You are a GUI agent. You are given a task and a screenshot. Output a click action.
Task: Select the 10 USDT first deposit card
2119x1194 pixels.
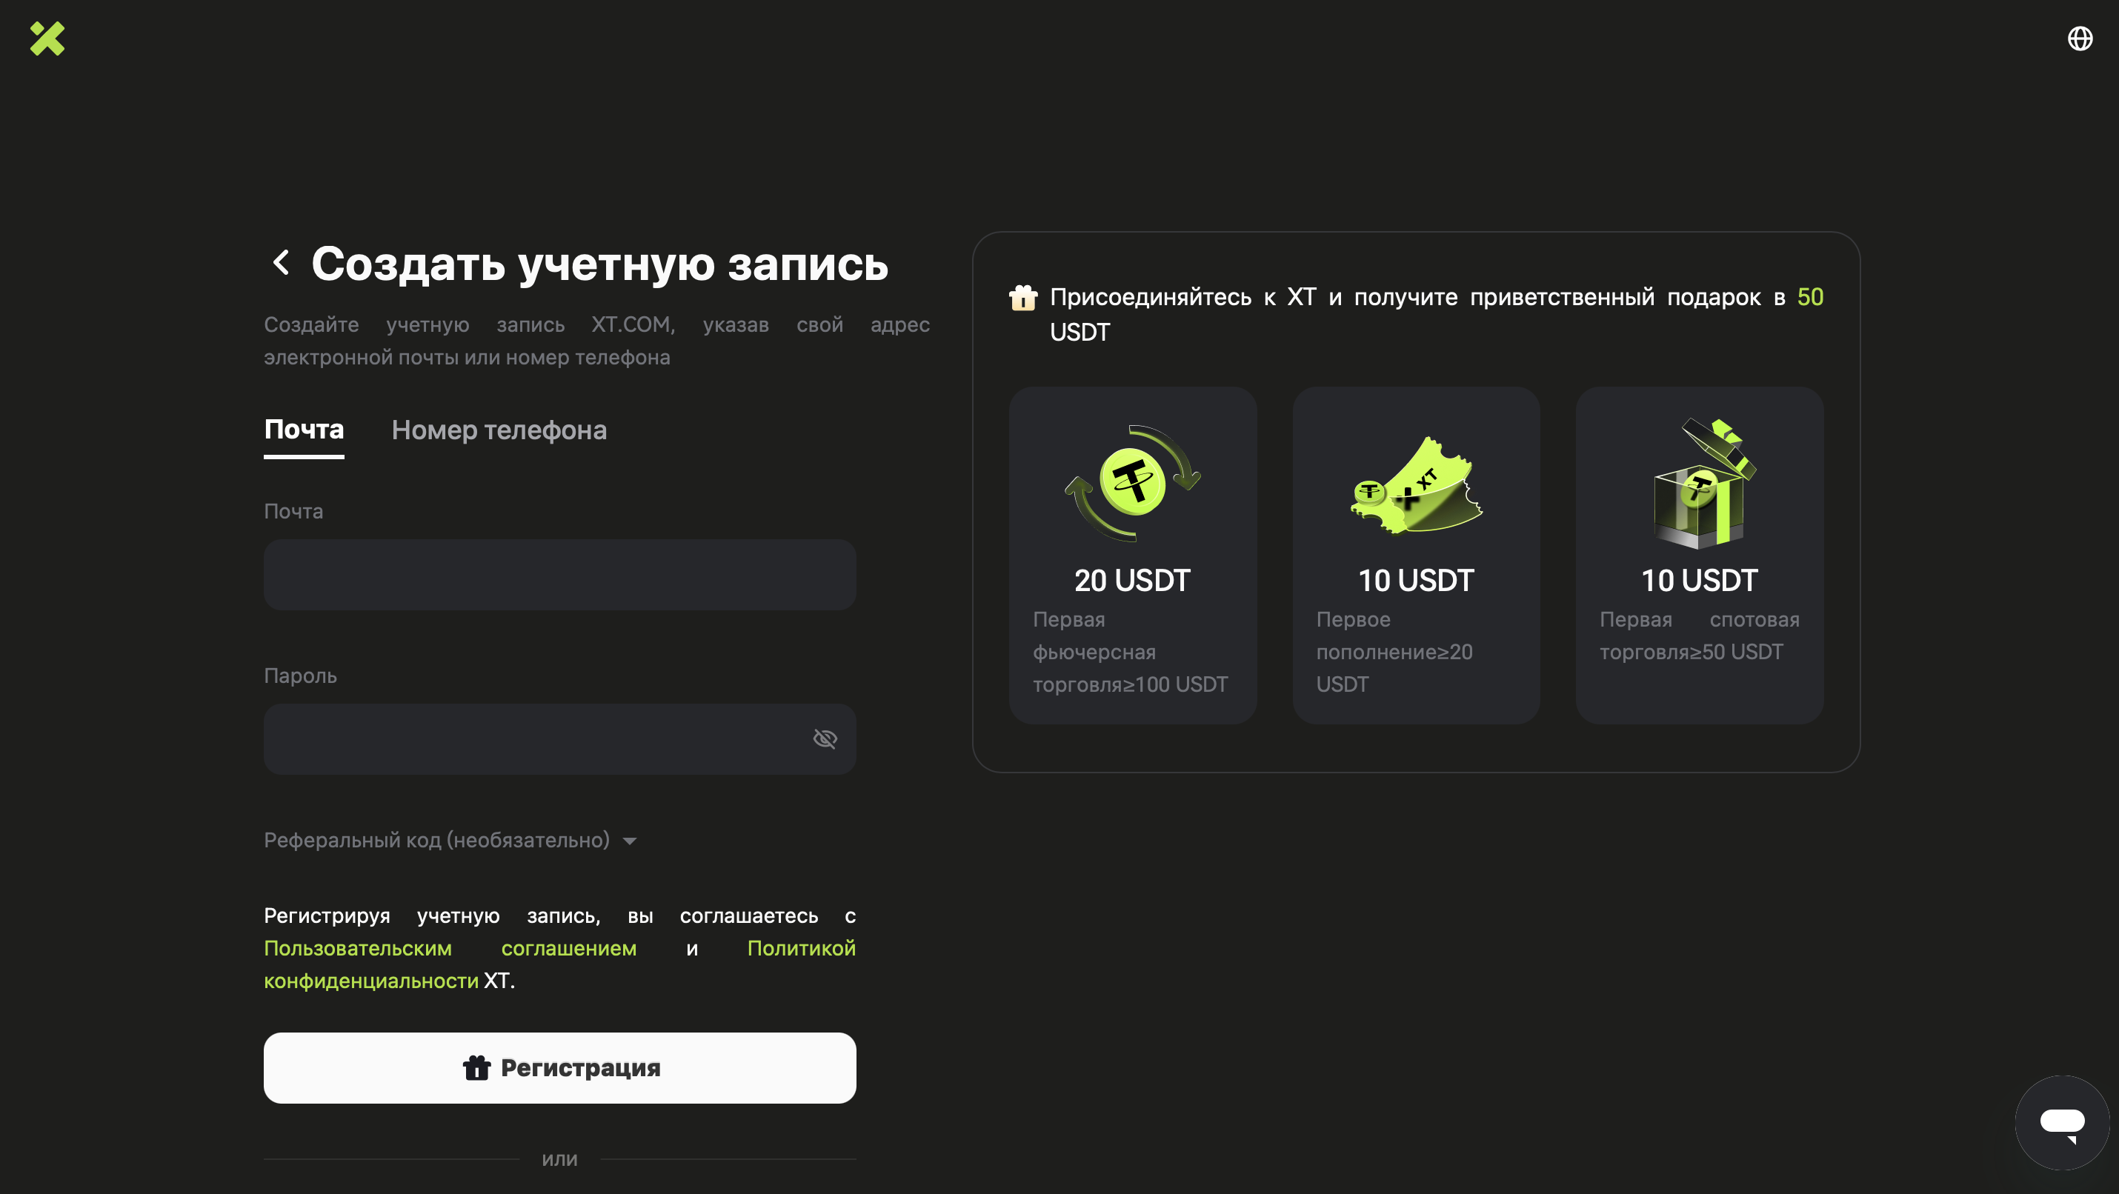click(1416, 581)
